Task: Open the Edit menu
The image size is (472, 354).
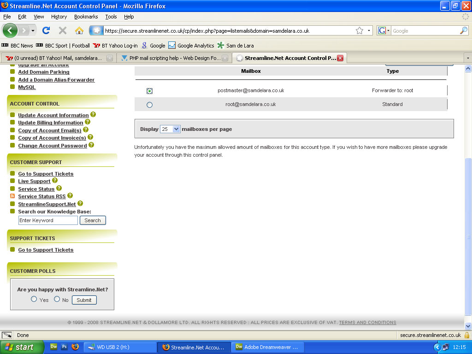Action: [22, 17]
